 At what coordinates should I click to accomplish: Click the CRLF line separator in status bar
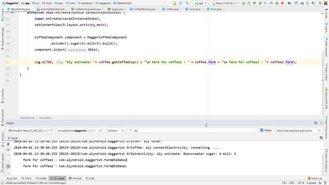click(291, 183)
